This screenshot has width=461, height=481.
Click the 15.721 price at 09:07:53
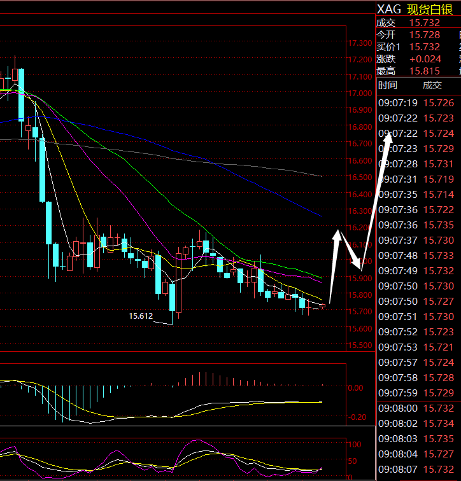pyautogui.click(x=439, y=347)
